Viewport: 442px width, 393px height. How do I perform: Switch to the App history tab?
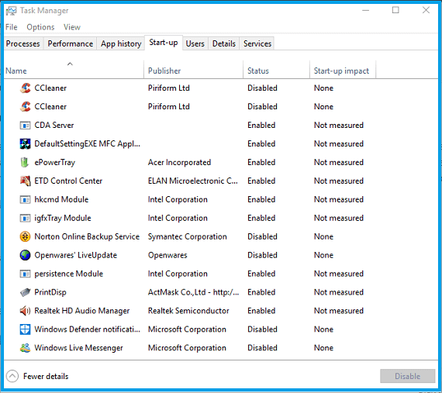click(121, 43)
